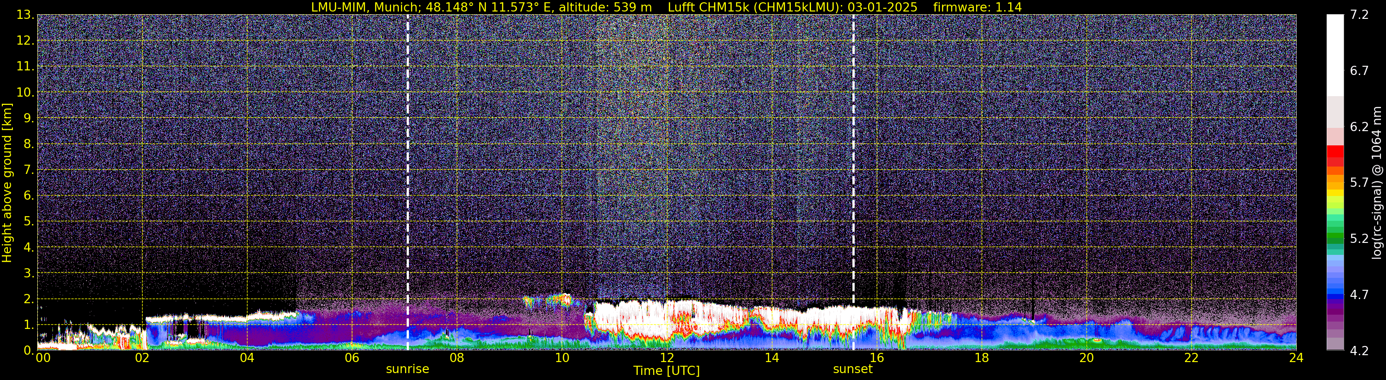Click the time axis tick '10'
The width and height of the screenshot is (1386, 380).
coord(562,358)
